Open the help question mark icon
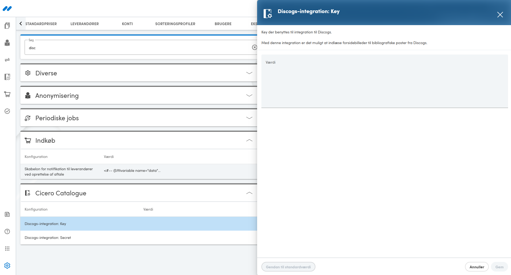511x275 pixels. [7, 231]
